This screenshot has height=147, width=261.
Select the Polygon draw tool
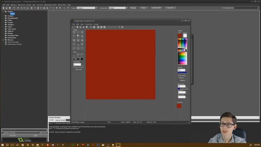click(x=82, y=36)
